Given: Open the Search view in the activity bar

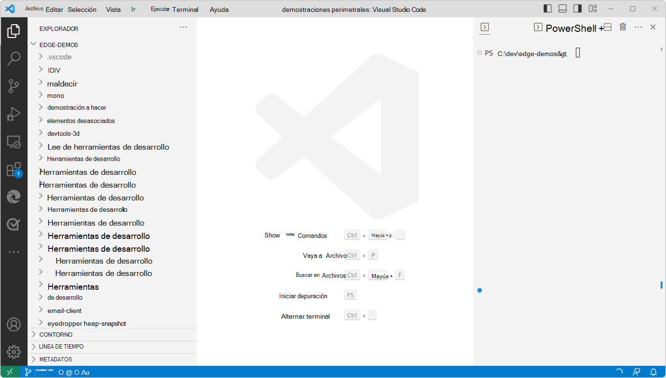Looking at the screenshot, I should pyautogui.click(x=14, y=58).
